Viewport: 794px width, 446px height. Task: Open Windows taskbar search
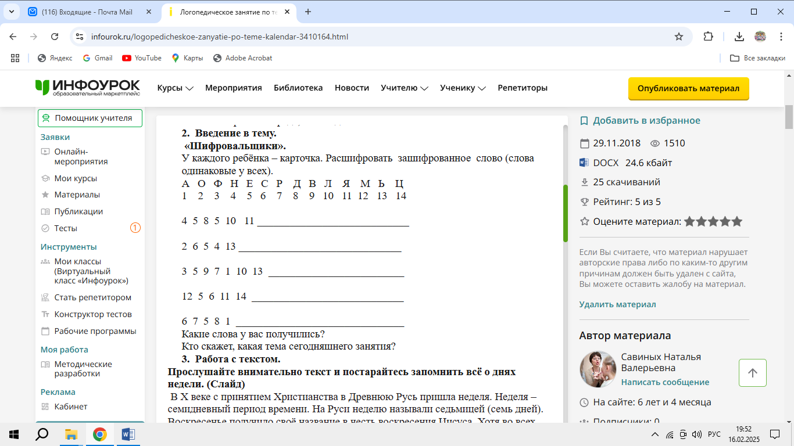click(42, 434)
